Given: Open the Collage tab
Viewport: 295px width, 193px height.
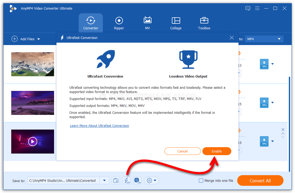Looking at the screenshot, I should click(176, 23).
